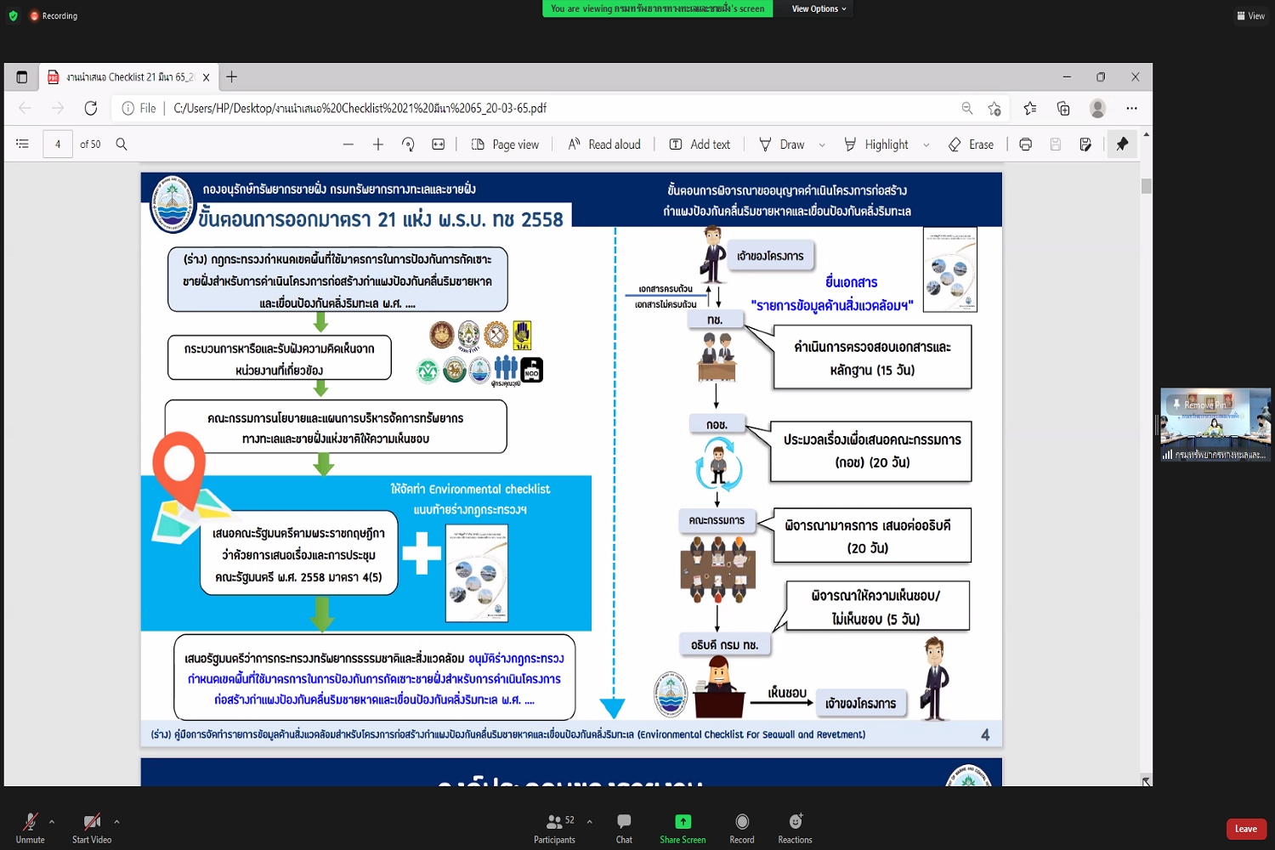Screen dimensions: 1275x850
Task: Open View Options dropdown
Action: coord(819,8)
